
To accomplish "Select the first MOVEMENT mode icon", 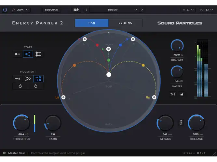I will (x=18, y=79).
